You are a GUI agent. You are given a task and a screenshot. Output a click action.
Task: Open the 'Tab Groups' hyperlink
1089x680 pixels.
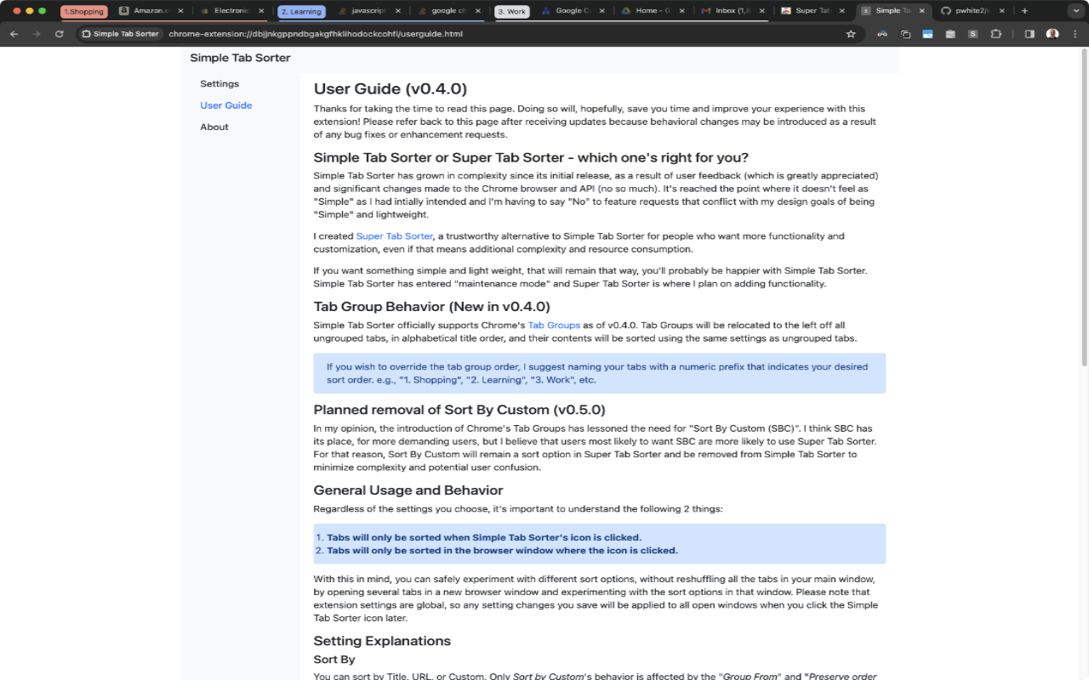pos(554,326)
